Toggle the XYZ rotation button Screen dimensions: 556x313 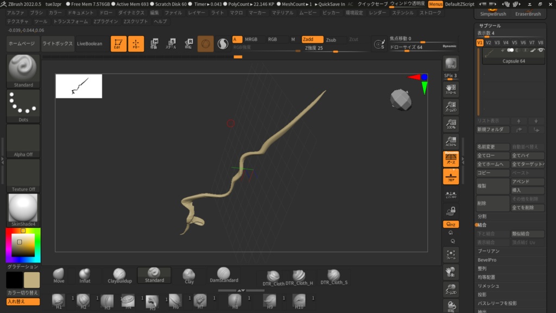(451, 224)
